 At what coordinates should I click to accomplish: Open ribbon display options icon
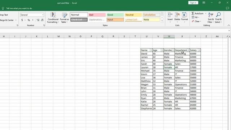coord(204,3)
